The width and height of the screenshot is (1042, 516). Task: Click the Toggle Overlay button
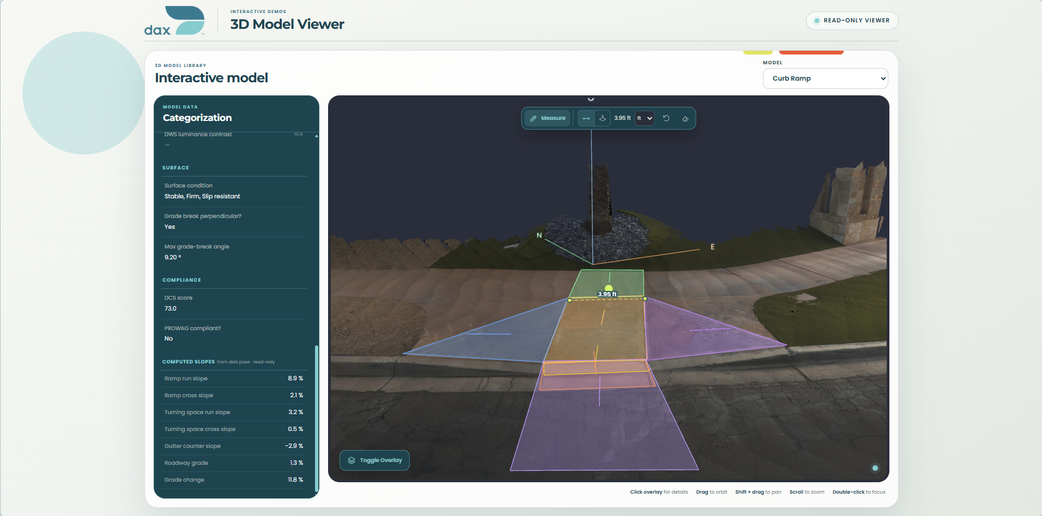[x=374, y=460]
